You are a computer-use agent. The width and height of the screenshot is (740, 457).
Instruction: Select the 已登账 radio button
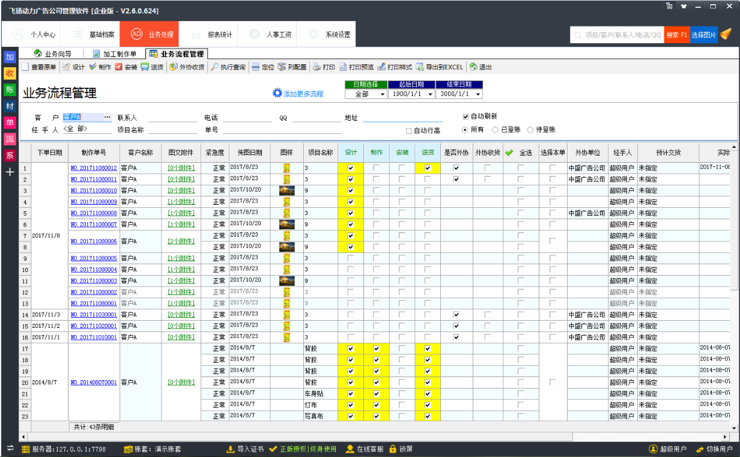click(495, 130)
